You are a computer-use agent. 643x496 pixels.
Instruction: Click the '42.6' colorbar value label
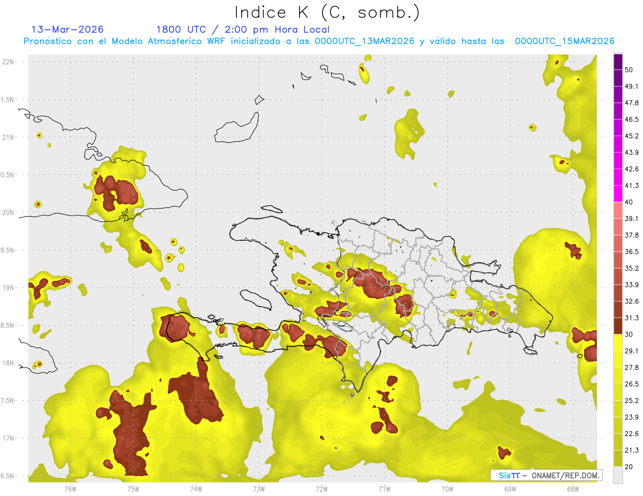click(x=632, y=169)
